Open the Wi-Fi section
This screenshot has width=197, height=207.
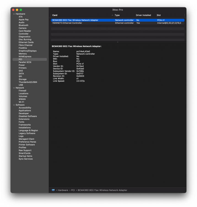click(x=21, y=102)
